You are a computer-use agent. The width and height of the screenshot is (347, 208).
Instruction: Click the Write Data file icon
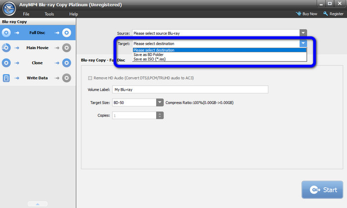tap(6, 78)
